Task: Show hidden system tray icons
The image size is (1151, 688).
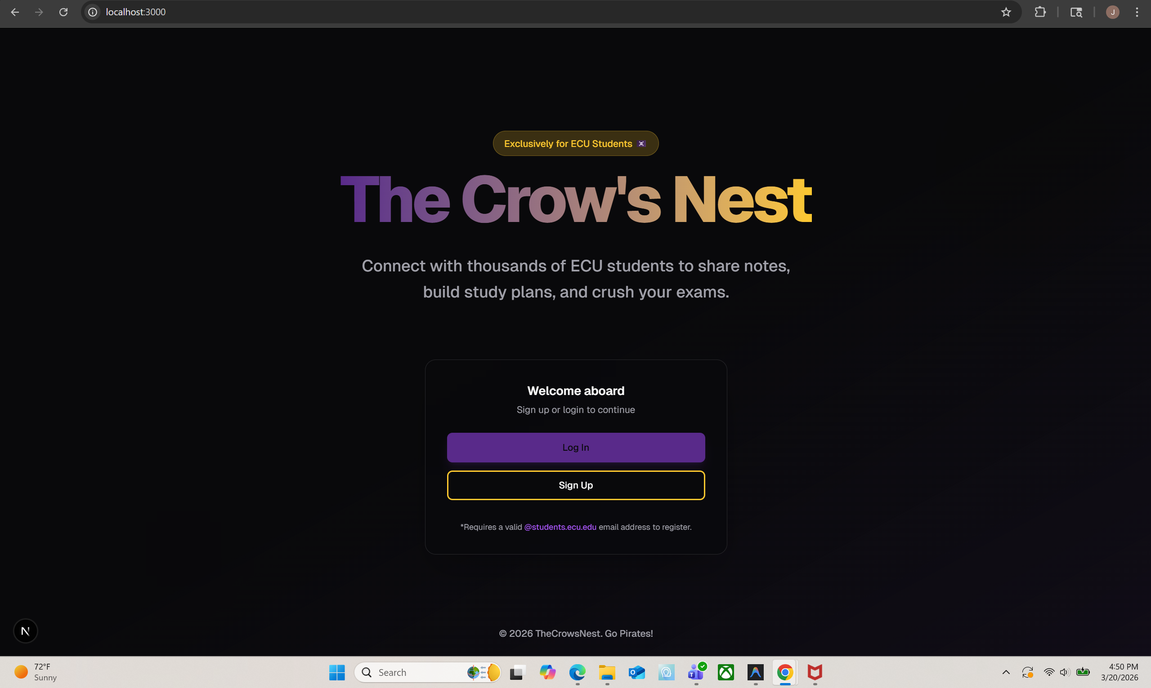Action: (1006, 672)
